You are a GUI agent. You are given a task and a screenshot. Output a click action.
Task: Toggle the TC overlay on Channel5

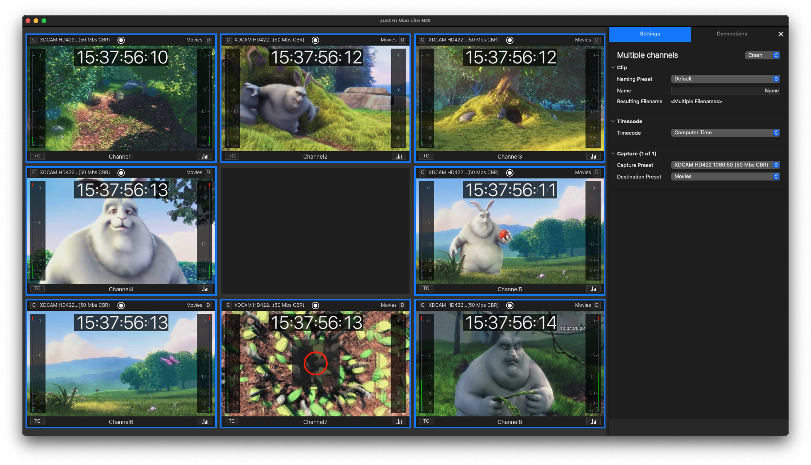click(x=426, y=288)
